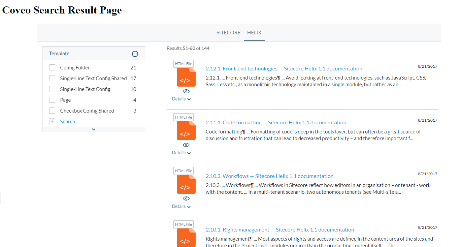Show more Template facet values with chevron
The height and width of the screenshot is (247, 461).
coord(94,129)
